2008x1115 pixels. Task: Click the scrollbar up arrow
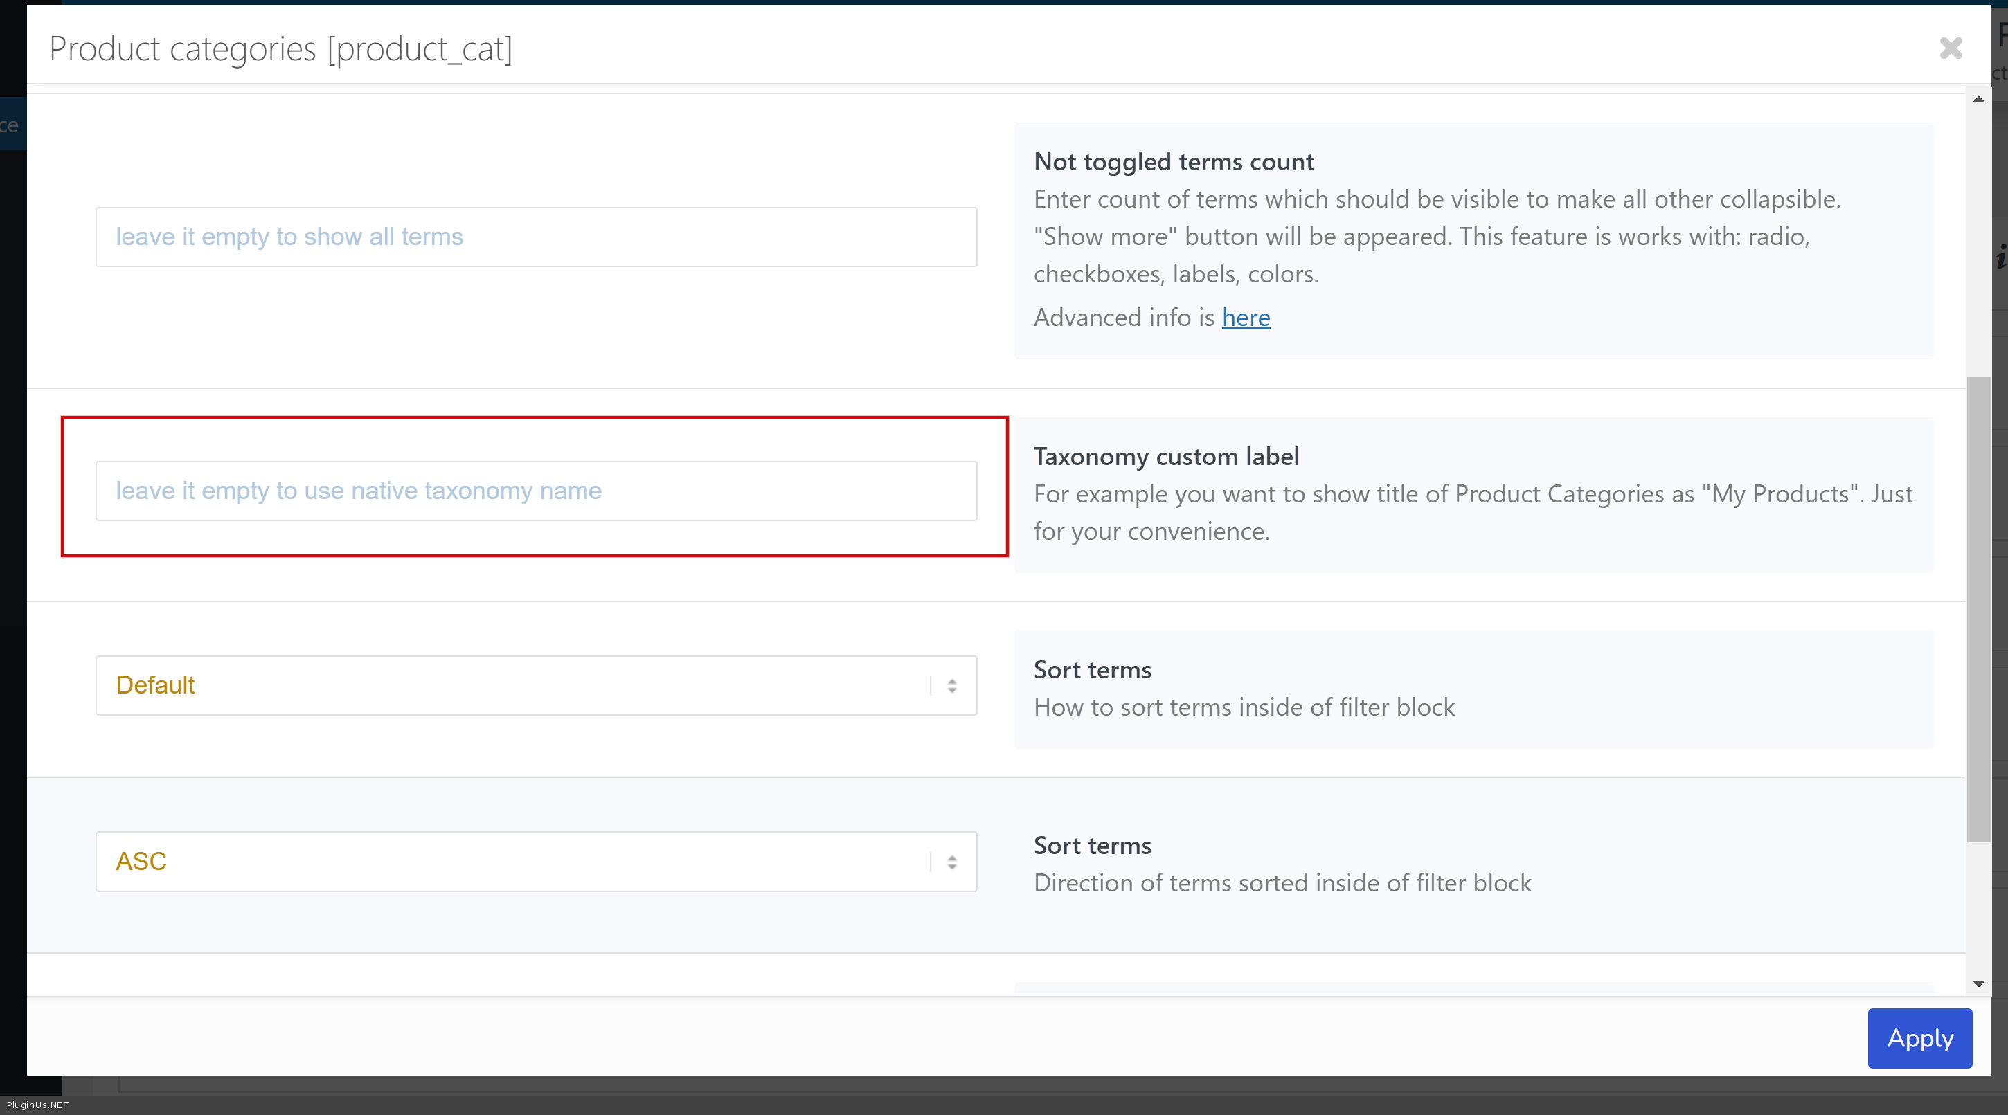pos(1978,100)
